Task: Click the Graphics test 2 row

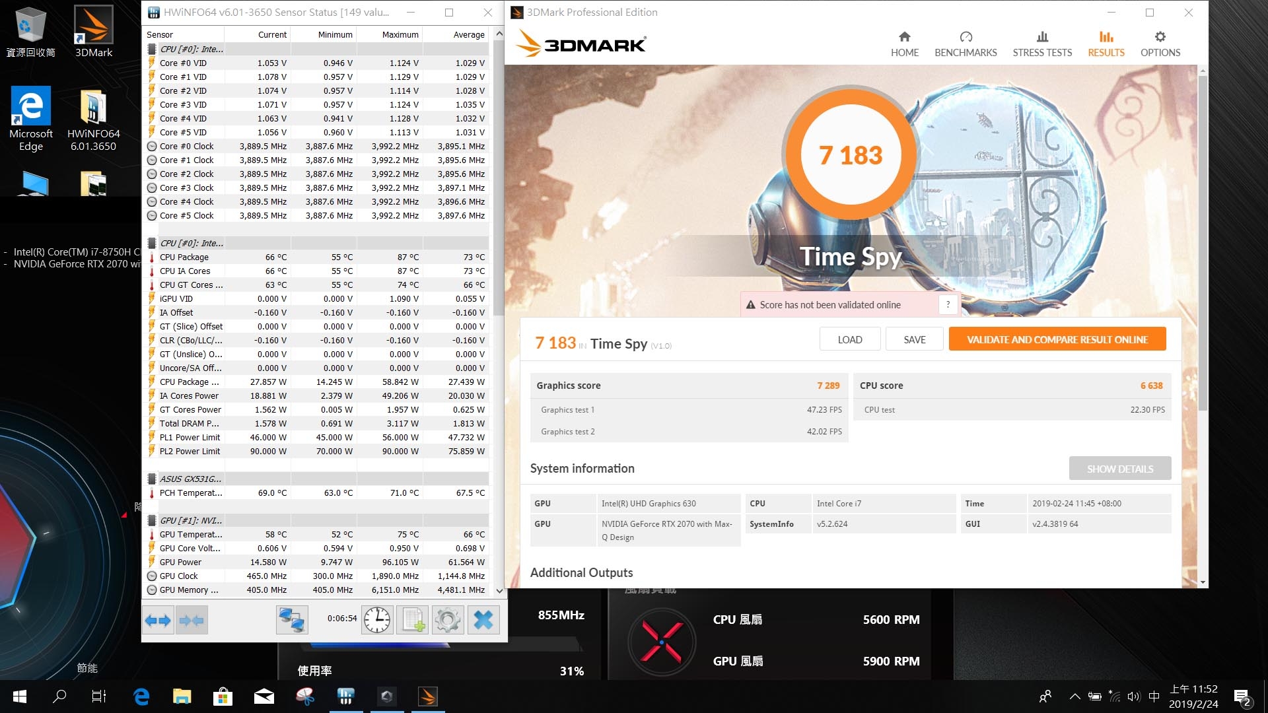Action: click(688, 432)
